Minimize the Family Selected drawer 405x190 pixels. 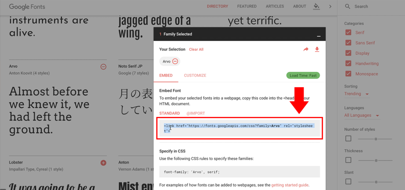click(x=319, y=36)
